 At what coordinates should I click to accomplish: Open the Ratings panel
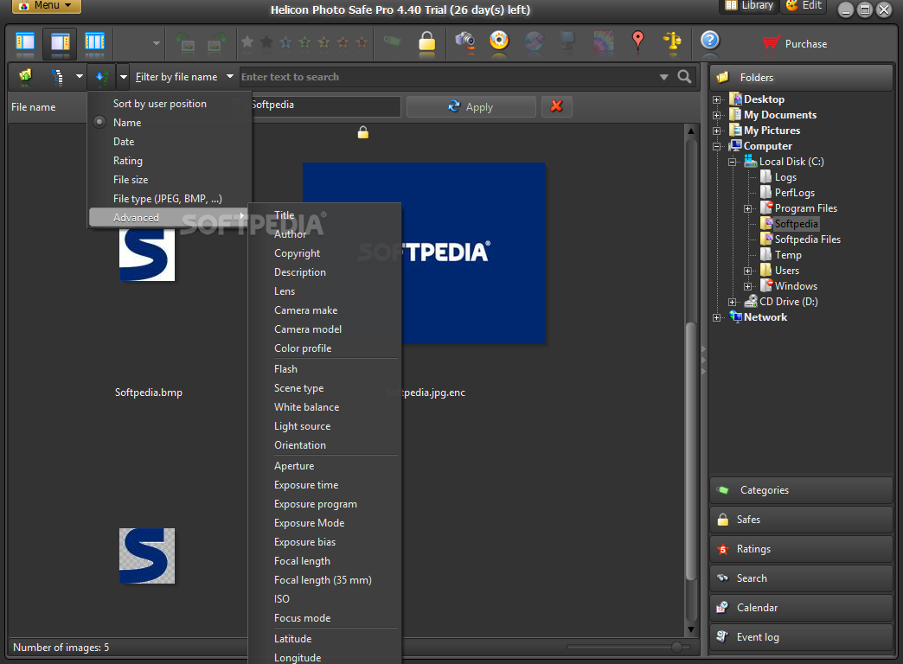pos(801,549)
